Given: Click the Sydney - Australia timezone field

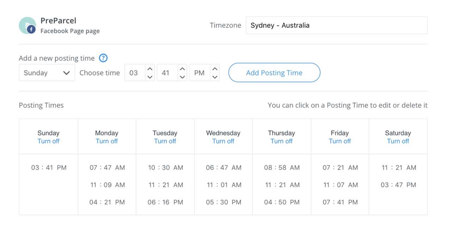Looking at the screenshot, I should coord(336,25).
